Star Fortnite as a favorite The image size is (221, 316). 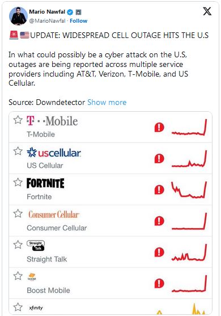(18, 182)
